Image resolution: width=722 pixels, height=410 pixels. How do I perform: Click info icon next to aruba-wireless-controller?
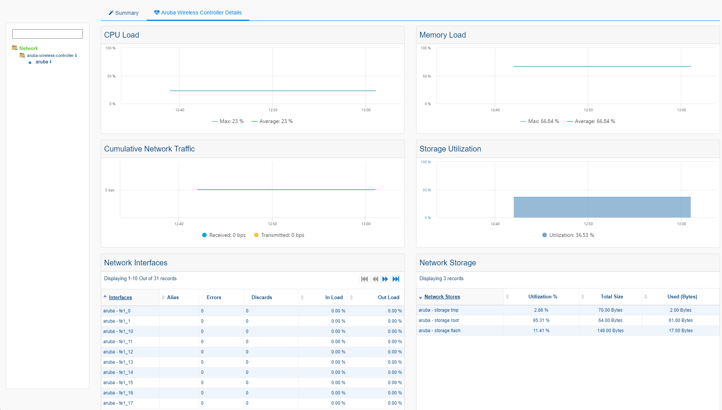(x=76, y=55)
